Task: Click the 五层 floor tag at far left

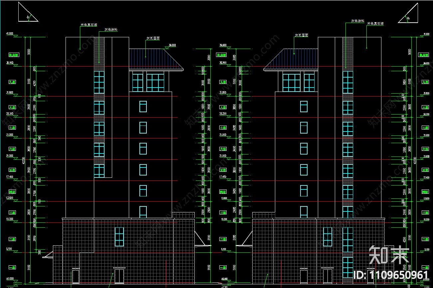Action: [x=12, y=170]
